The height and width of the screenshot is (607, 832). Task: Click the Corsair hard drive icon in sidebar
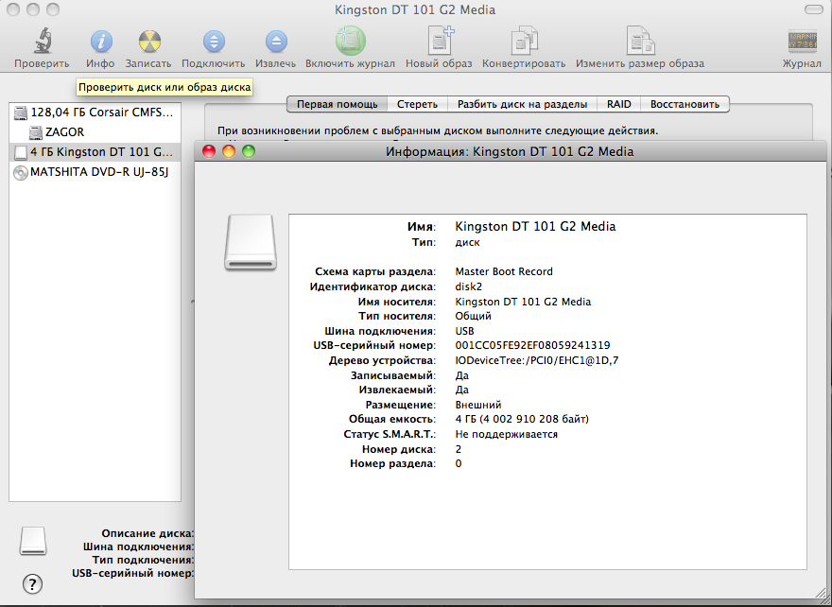[x=21, y=113]
